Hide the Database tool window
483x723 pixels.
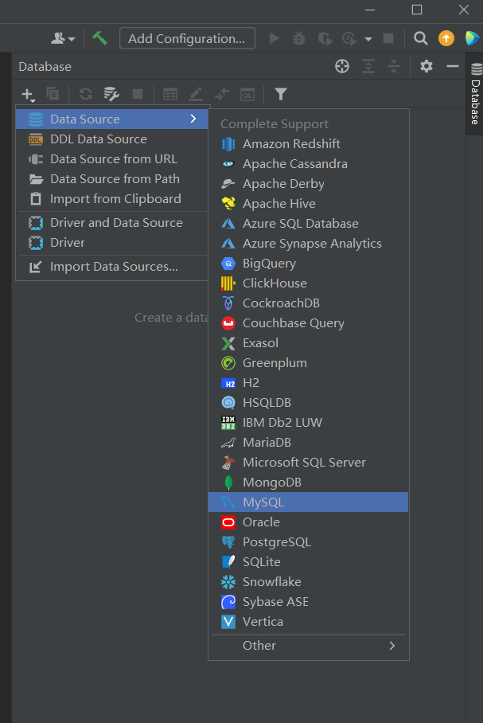point(453,66)
